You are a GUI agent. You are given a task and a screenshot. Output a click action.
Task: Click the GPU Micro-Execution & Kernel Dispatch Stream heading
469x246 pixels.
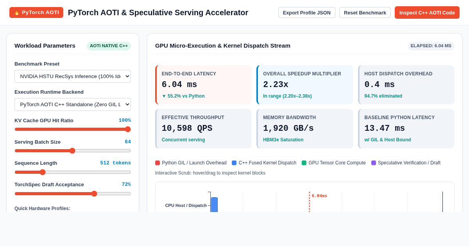pos(223,46)
